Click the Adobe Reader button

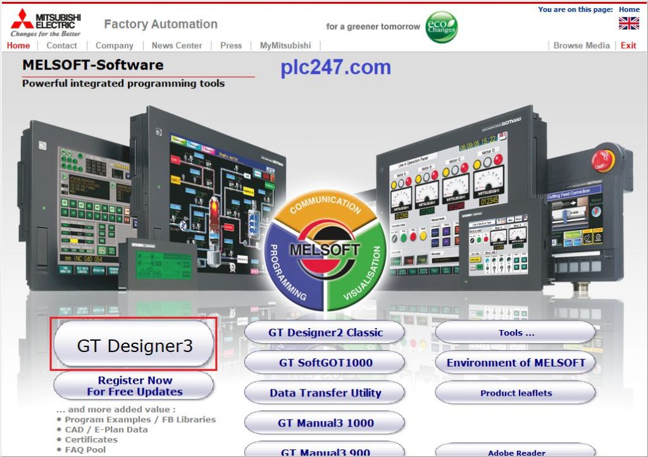(515, 451)
